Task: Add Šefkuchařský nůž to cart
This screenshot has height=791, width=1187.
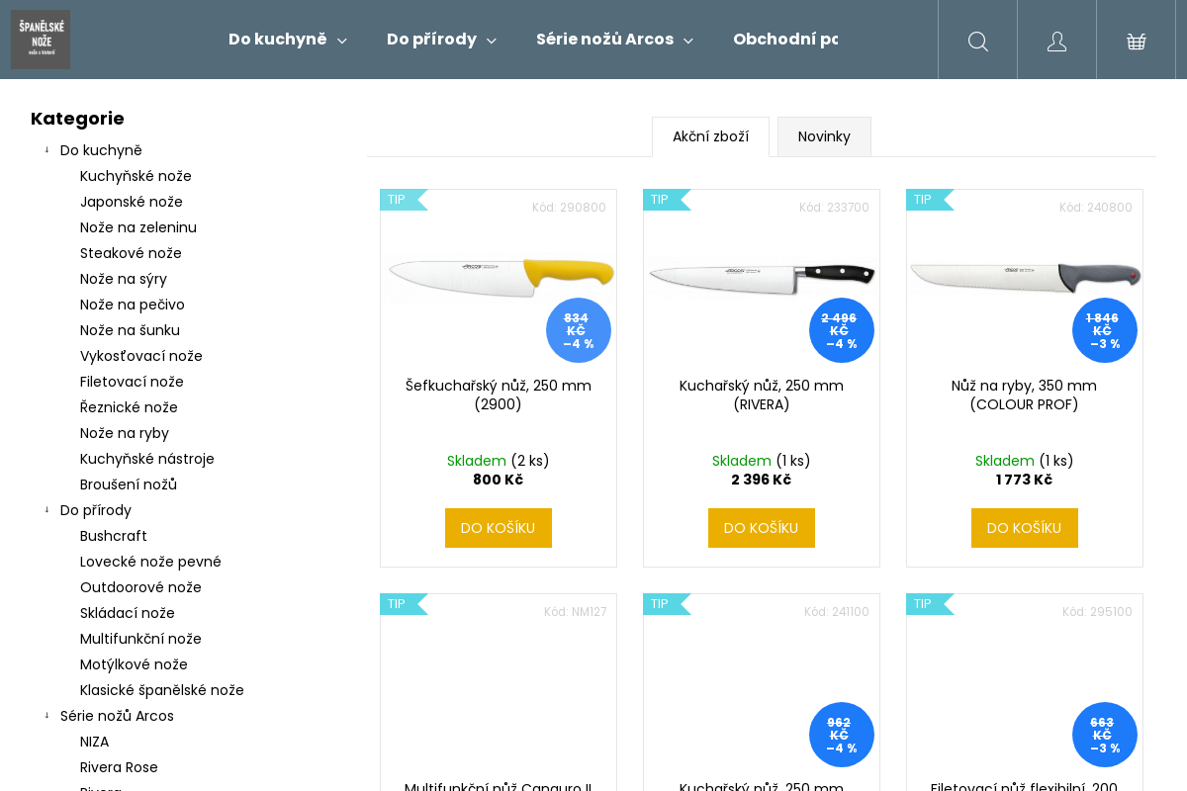Action: [x=499, y=528]
